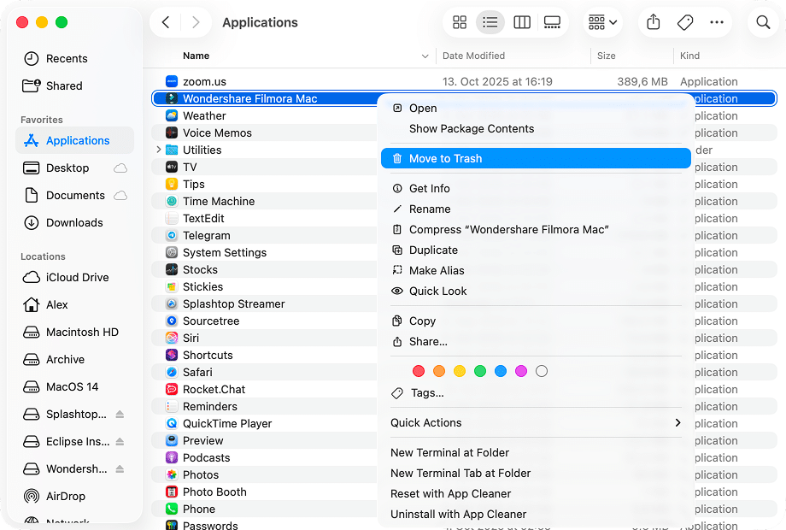Click the Search icon in the toolbar
786x530 pixels.
tap(762, 22)
